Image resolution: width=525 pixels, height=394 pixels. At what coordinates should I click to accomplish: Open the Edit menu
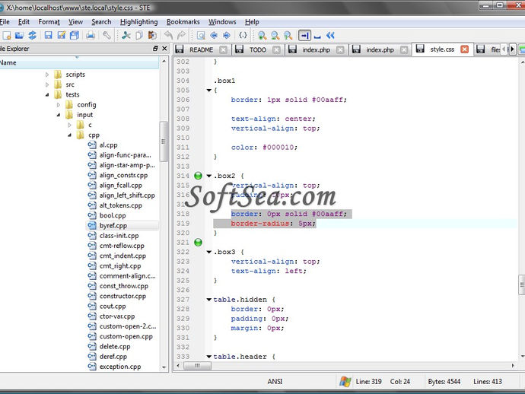pyautogui.click(x=24, y=22)
